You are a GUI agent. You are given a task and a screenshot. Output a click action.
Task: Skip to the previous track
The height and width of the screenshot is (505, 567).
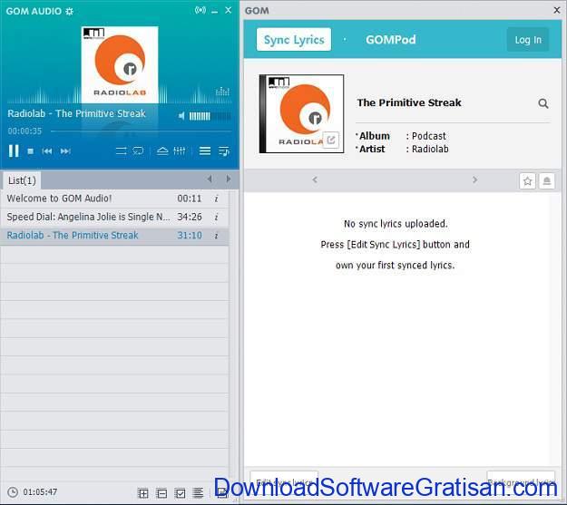[47, 151]
